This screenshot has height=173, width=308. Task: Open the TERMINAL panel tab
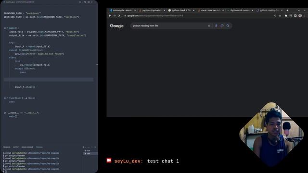39,147
